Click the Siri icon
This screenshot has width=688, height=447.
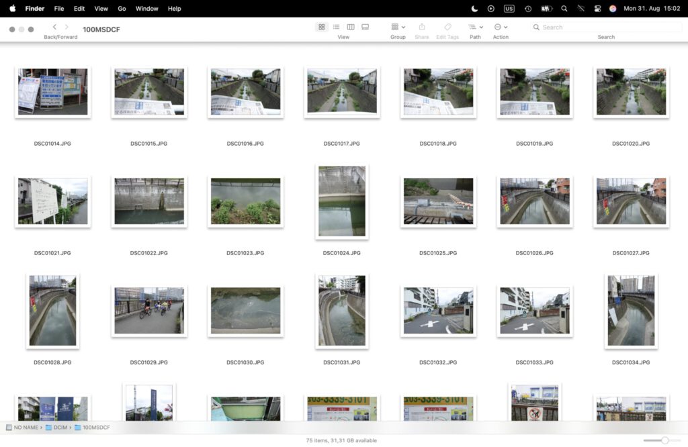tap(613, 8)
